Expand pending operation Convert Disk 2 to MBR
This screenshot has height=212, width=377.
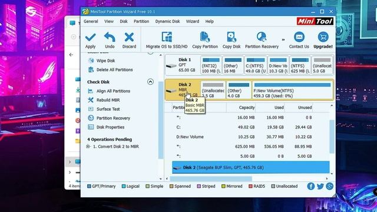pos(88,147)
